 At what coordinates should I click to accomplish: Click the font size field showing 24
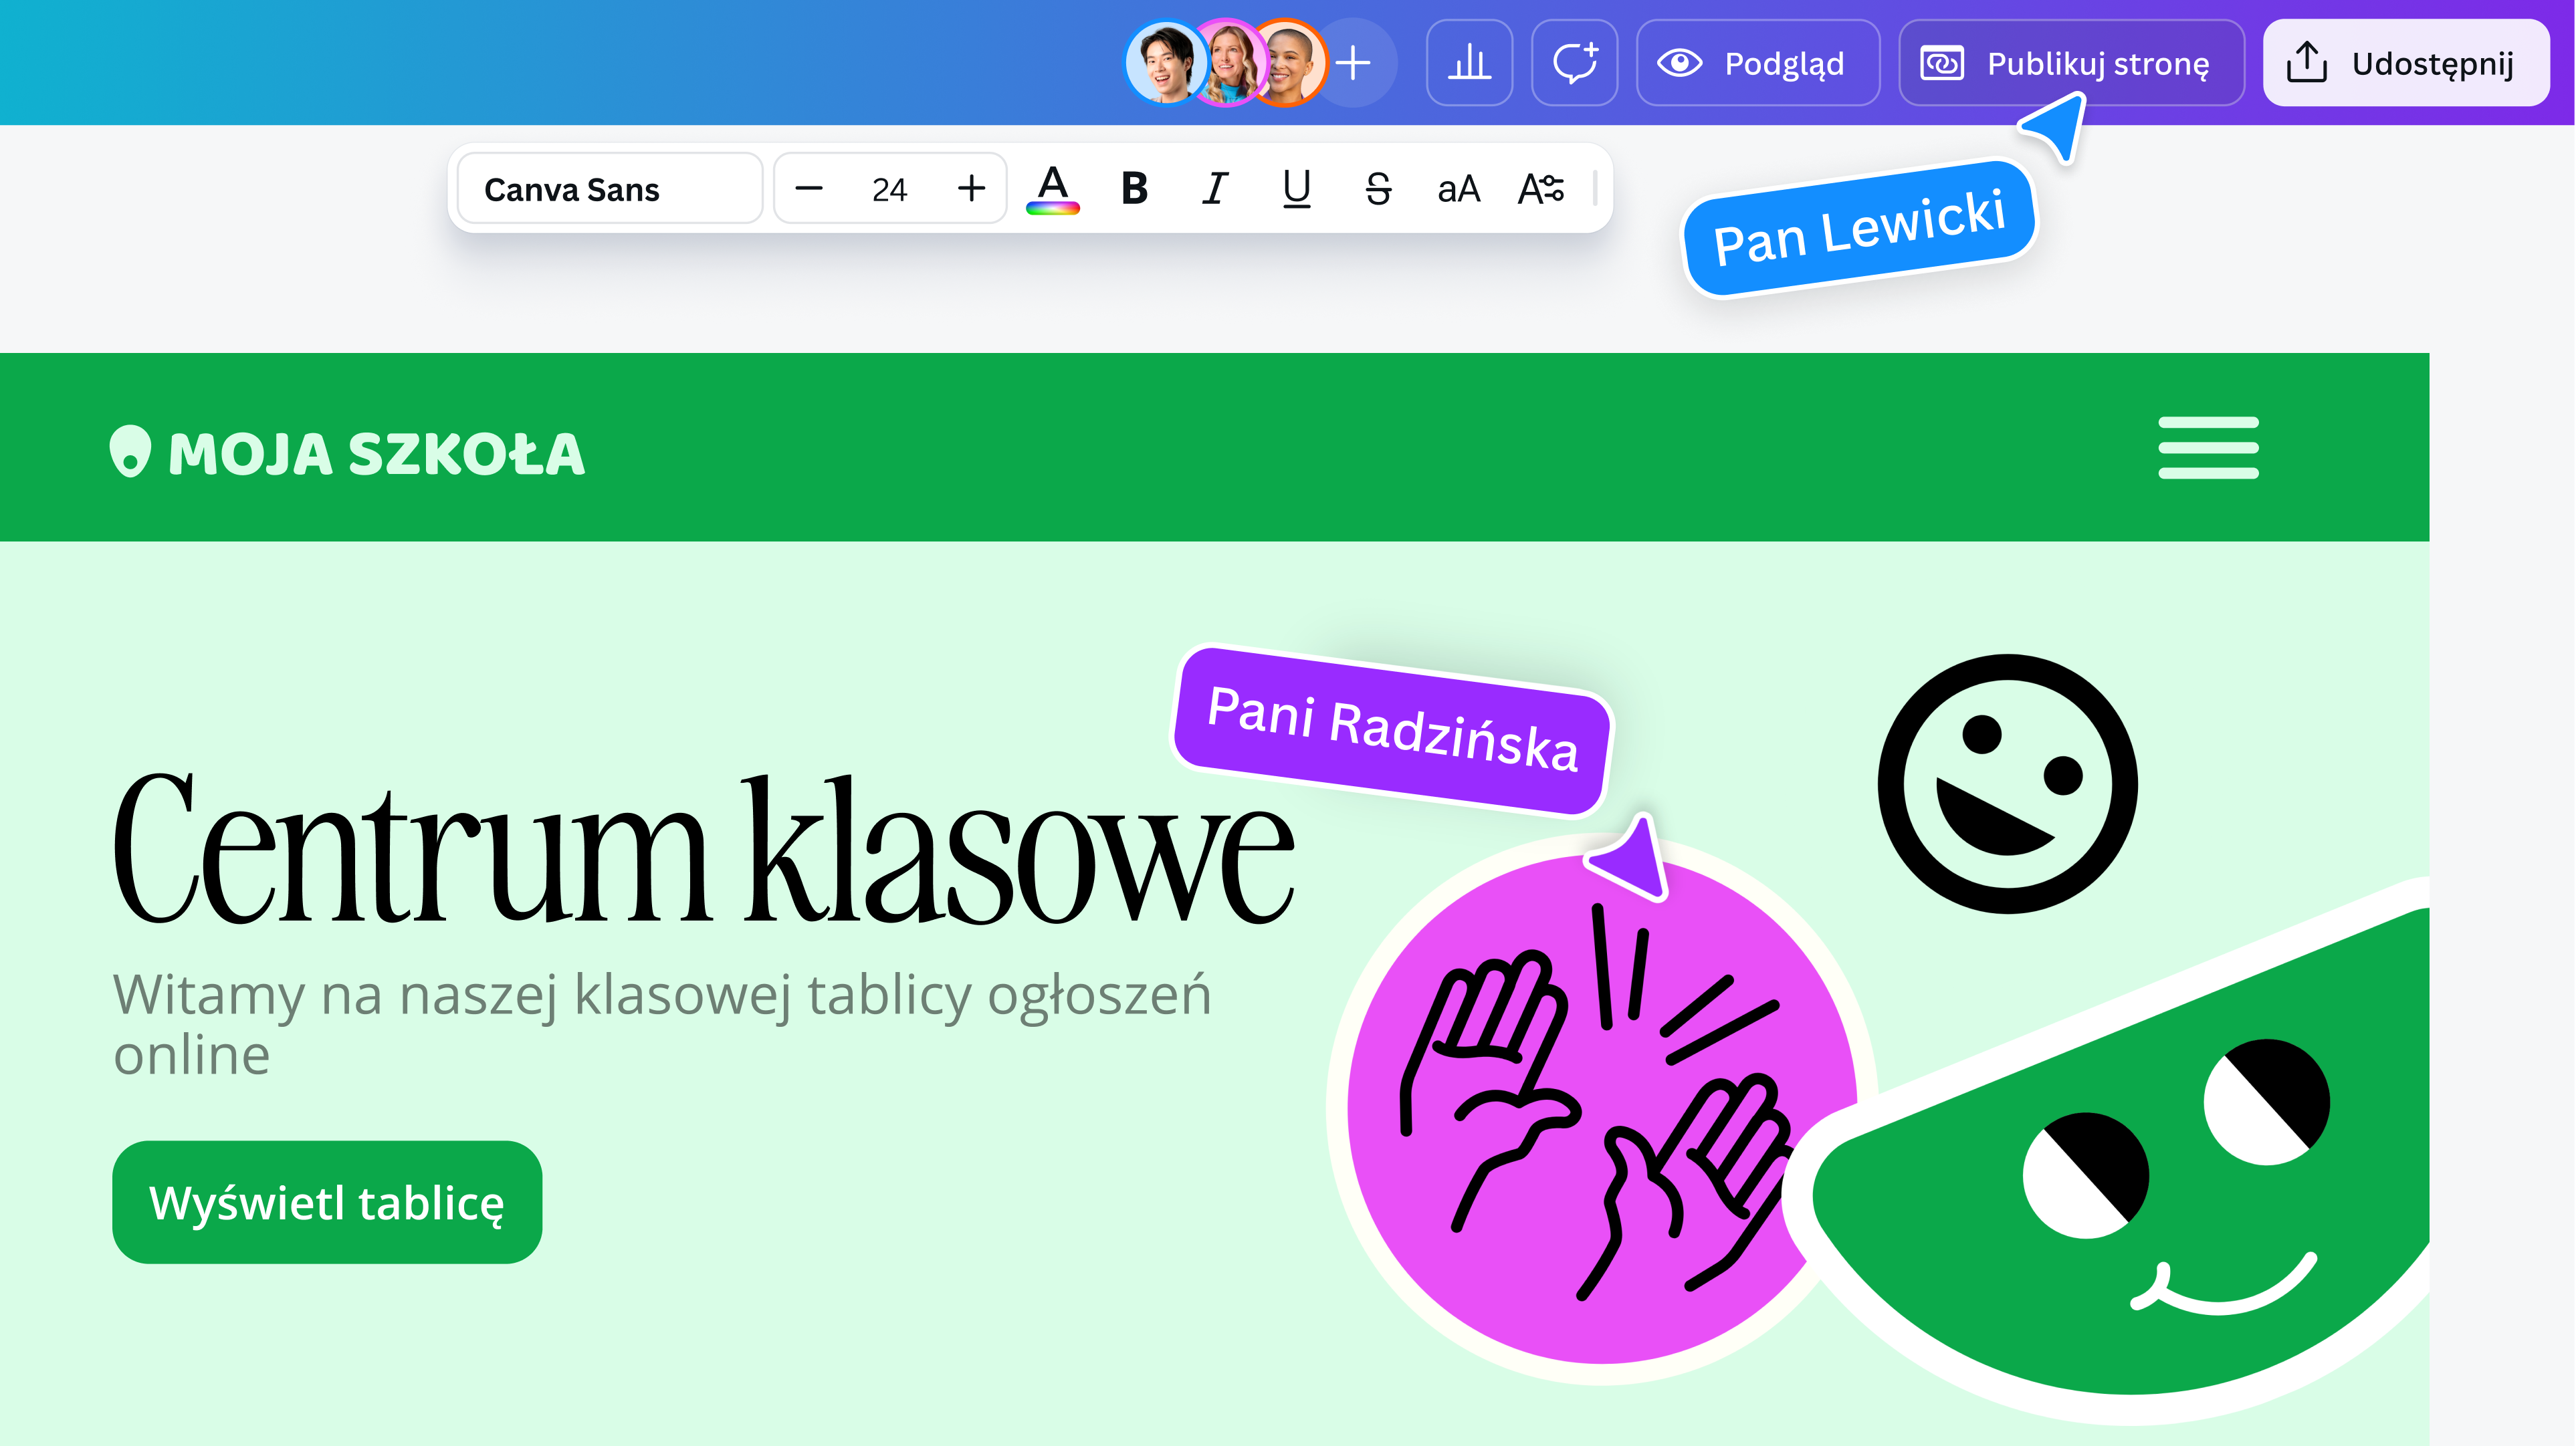(x=889, y=188)
